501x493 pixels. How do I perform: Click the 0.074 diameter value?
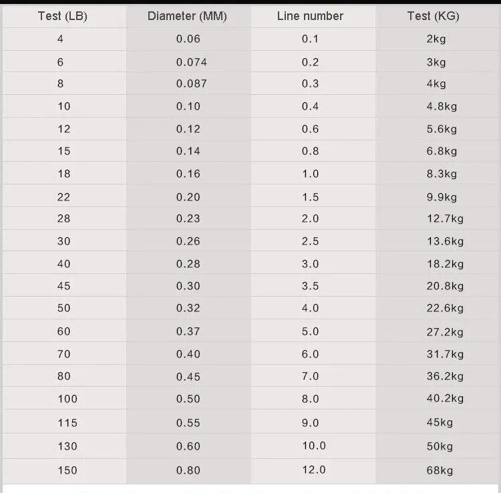coord(192,62)
